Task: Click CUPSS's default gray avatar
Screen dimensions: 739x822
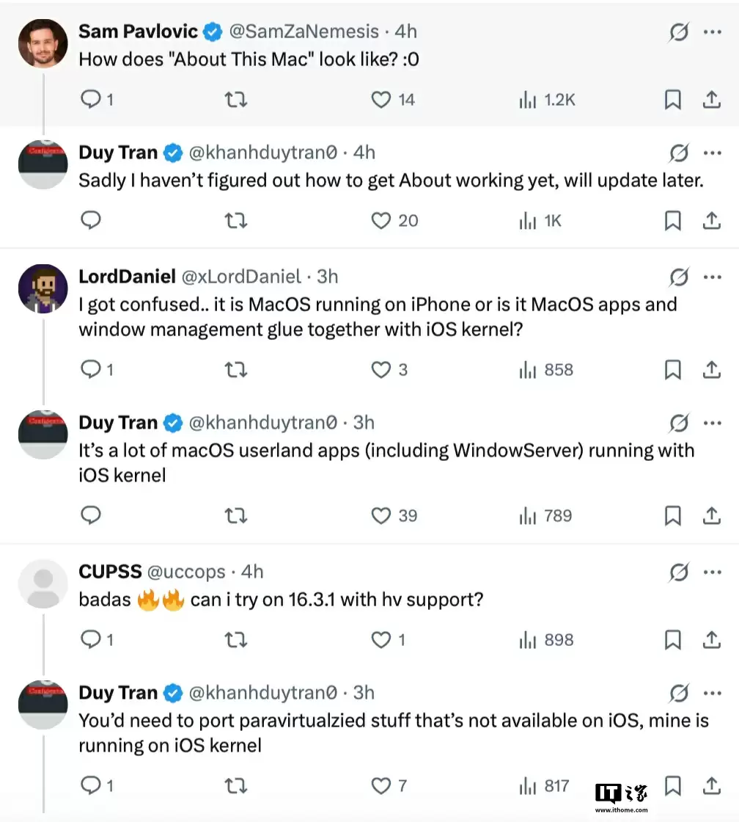Action: point(43,583)
